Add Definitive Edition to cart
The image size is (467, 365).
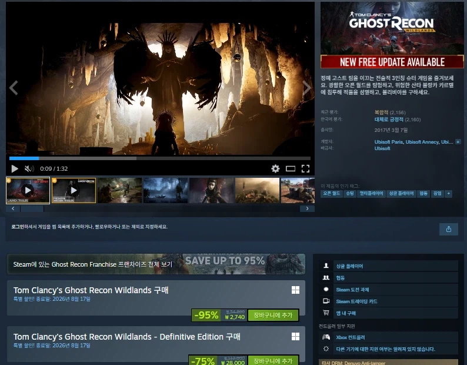pos(273,360)
